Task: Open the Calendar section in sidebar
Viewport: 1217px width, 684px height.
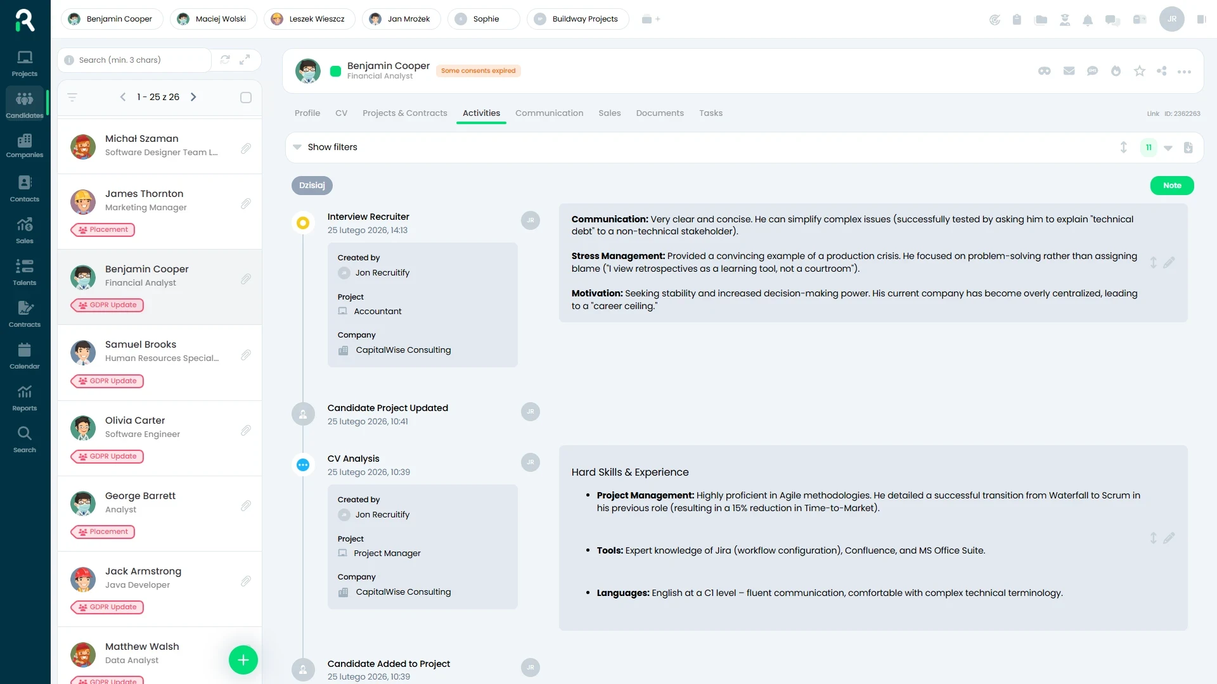Action: pos(24,357)
